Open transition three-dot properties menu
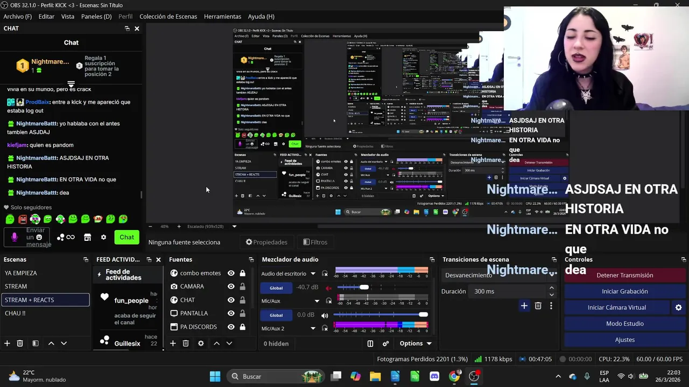Image resolution: width=689 pixels, height=387 pixels. pos(551,306)
